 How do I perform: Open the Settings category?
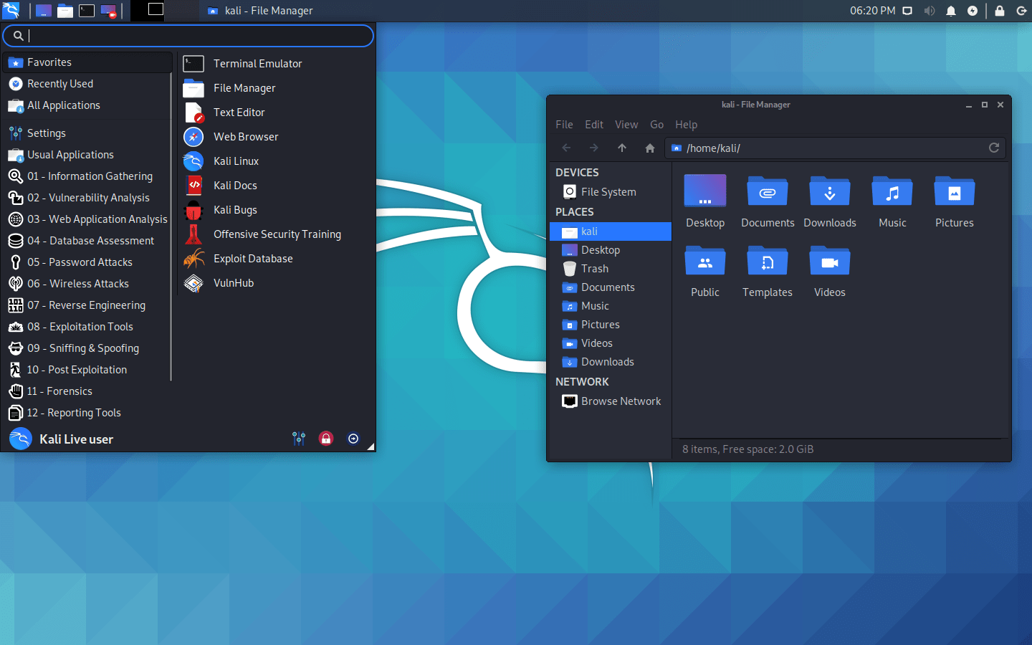tap(87, 133)
